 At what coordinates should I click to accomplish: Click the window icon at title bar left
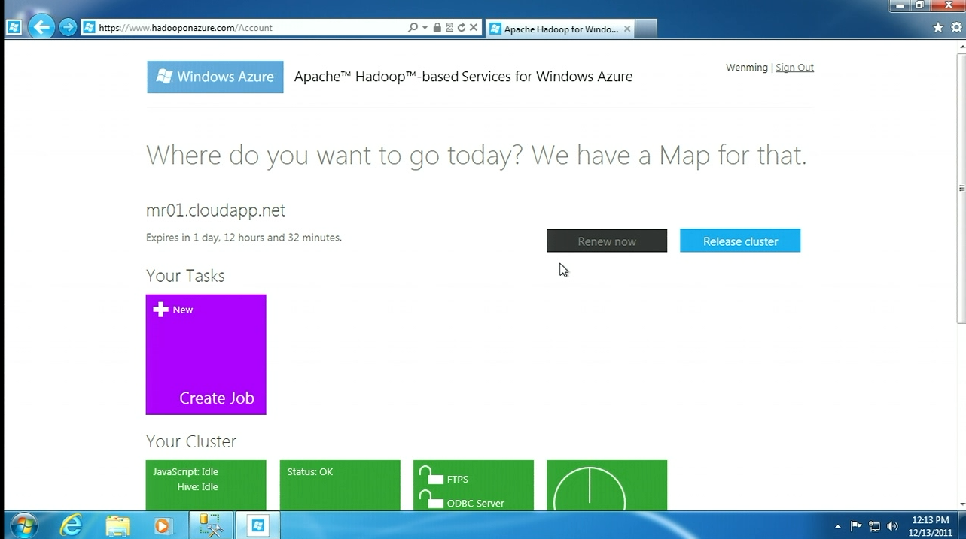(x=13, y=28)
